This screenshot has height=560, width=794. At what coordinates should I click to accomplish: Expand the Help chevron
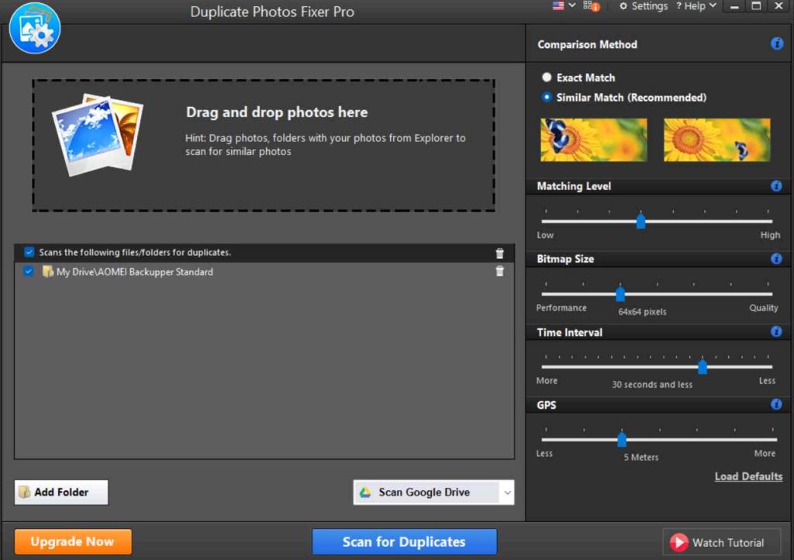[713, 5]
